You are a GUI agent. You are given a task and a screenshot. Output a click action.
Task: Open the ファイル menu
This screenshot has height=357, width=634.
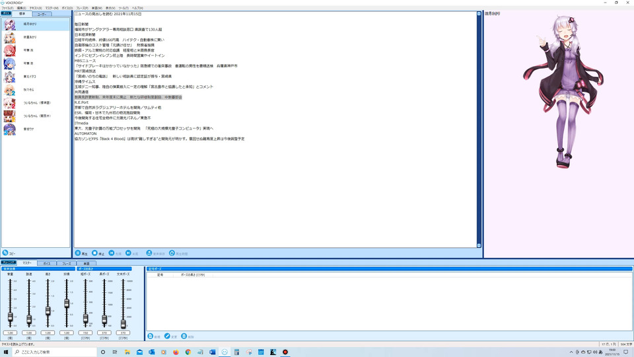pyautogui.click(x=7, y=8)
